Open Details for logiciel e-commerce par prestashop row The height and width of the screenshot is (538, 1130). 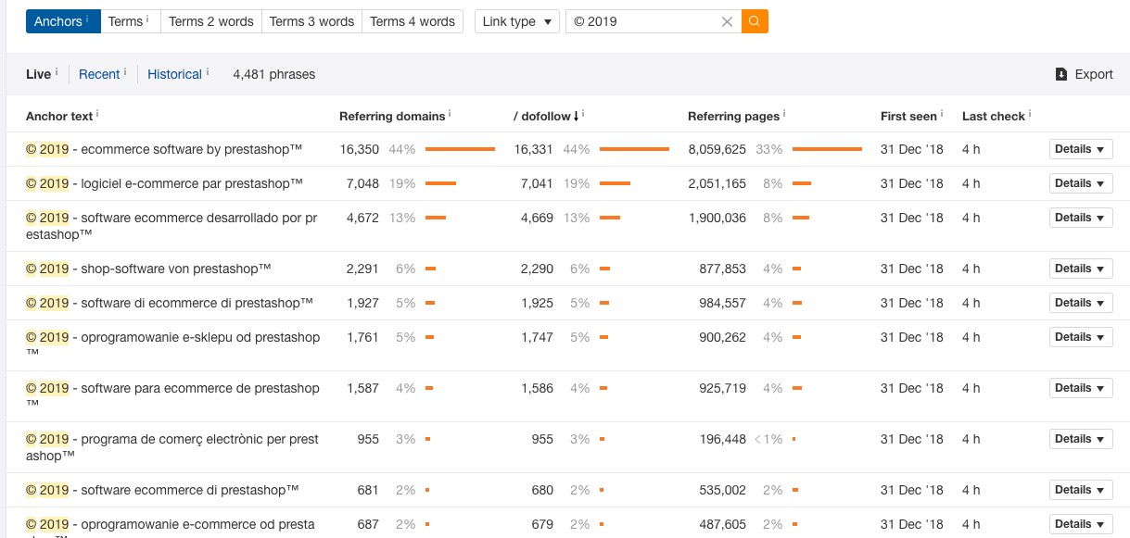(1081, 183)
